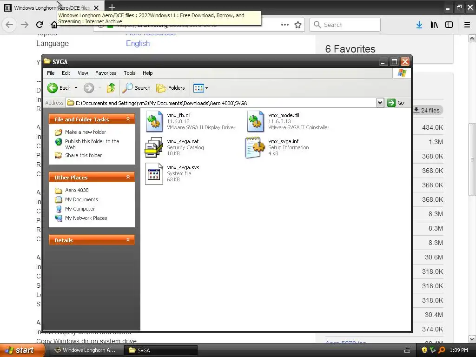
Task: Select the vmx_svga.inf setup icon
Action: coord(255,147)
